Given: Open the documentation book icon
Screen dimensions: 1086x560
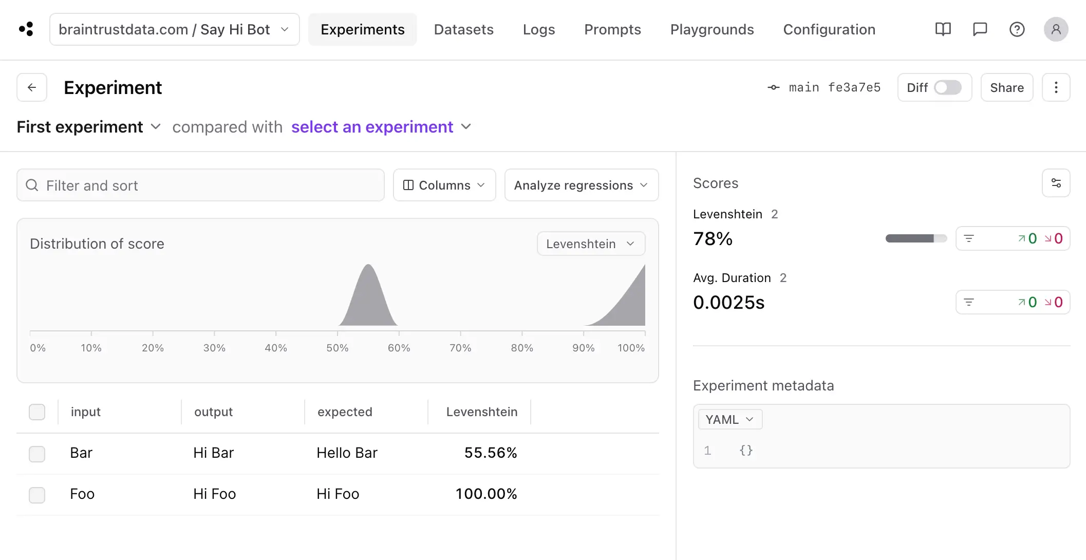Looking at the screenshot, I should point(943,29).
